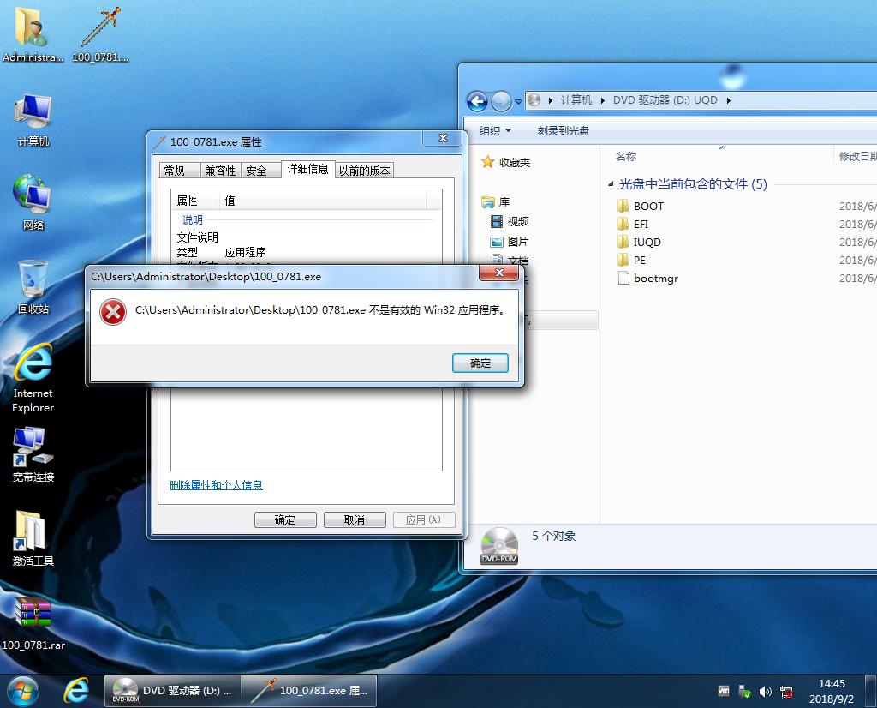Select the 100_0781.rar archive icon

[x=33, y=622]
